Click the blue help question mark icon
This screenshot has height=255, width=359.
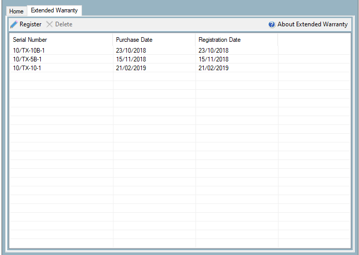click(272, 24)
